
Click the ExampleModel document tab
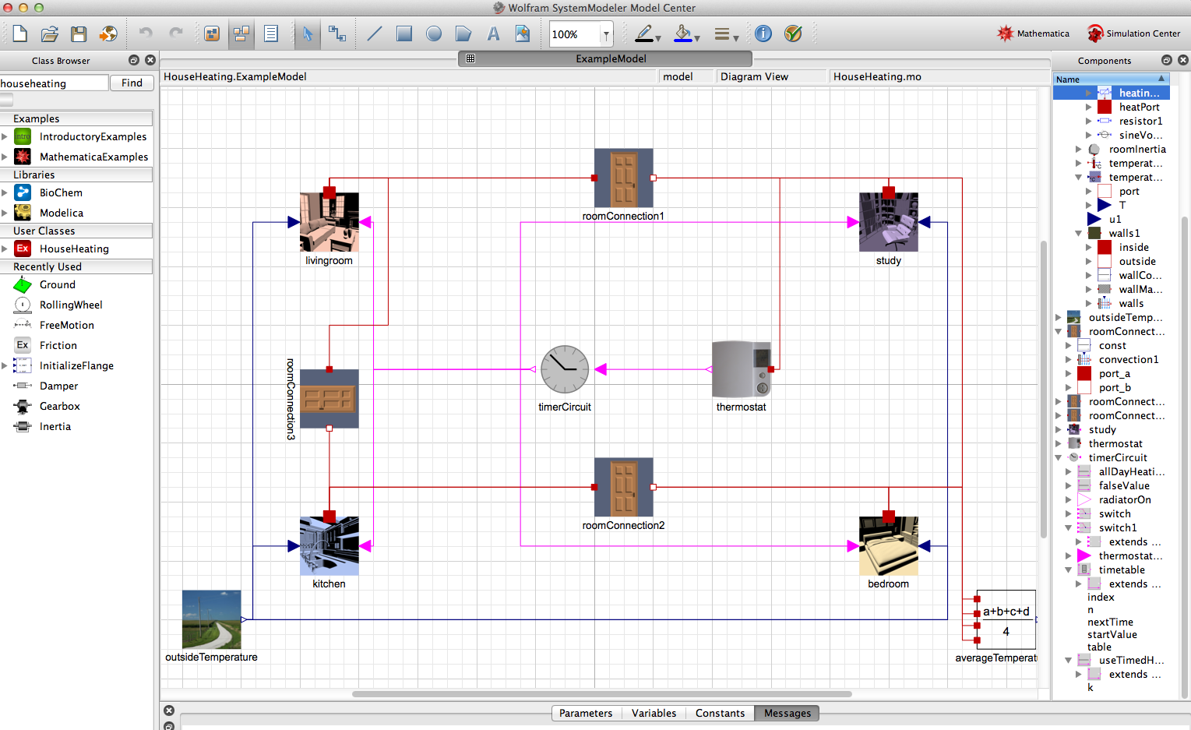[605, 58]
